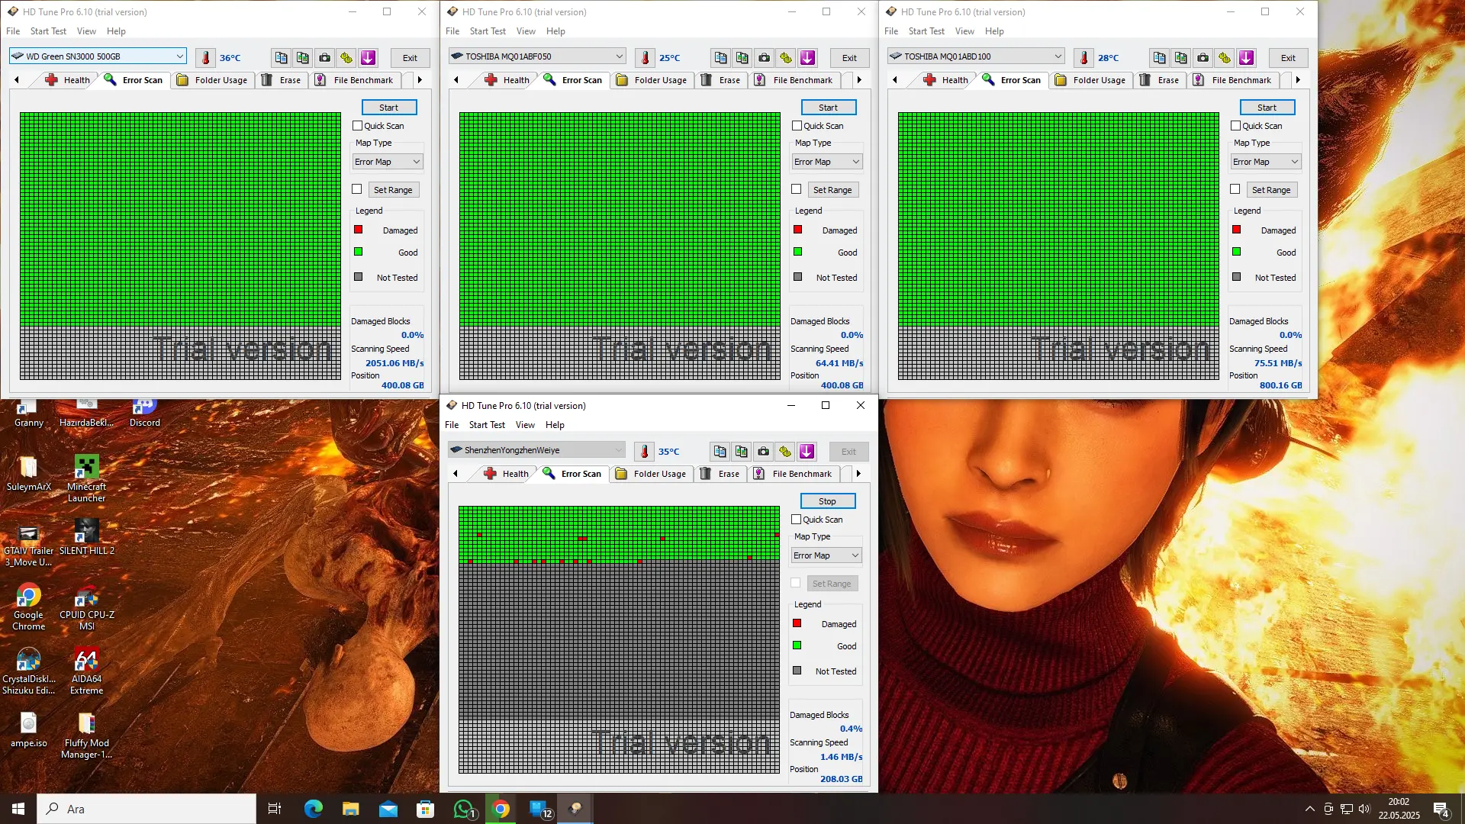
Task: Open AIDA64 Extreme desktop icon
Action: tap(87, 671)
